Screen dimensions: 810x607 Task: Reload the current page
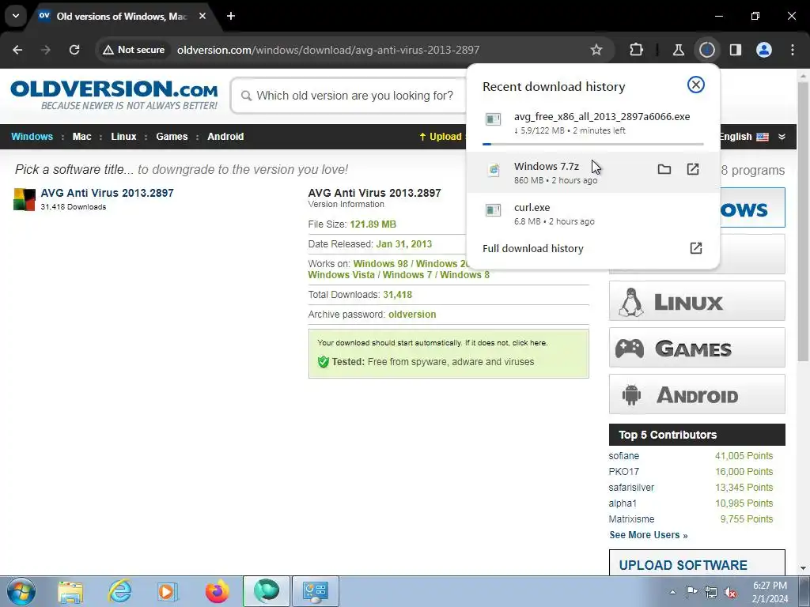(74, 50)
